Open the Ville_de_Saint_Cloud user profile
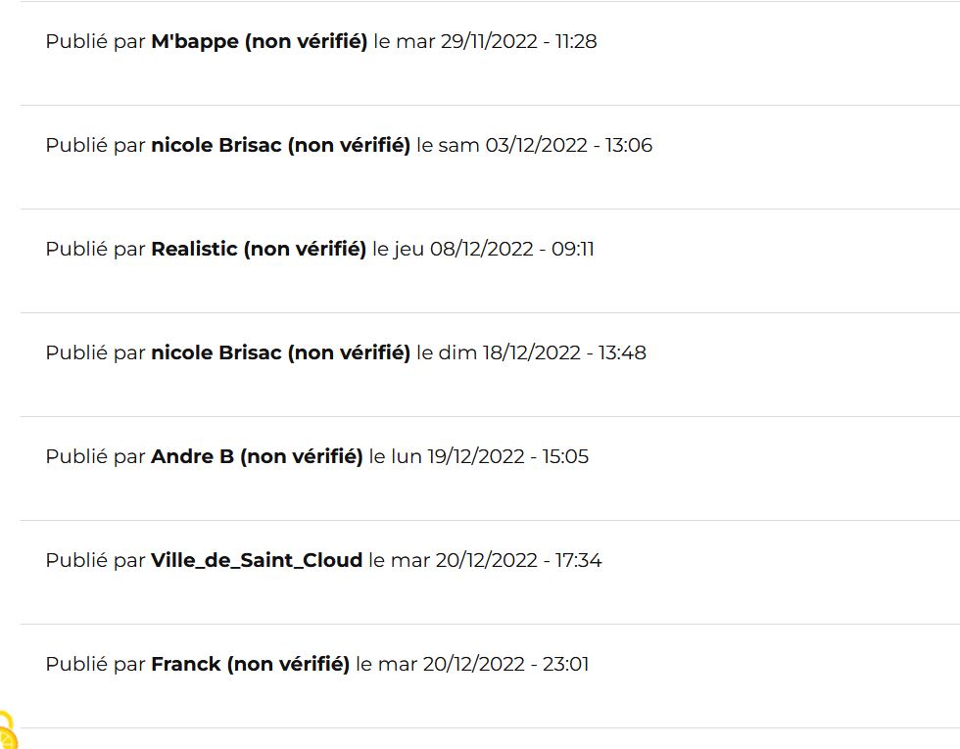The width and height of the screenshot is (960, 749). pyautogui.click(x=257, y=560)
